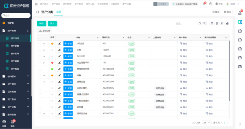Open the bar chart statistics icon
This screenshot has height=129, width=245.
pyautogui.click(x=227, y=24)
